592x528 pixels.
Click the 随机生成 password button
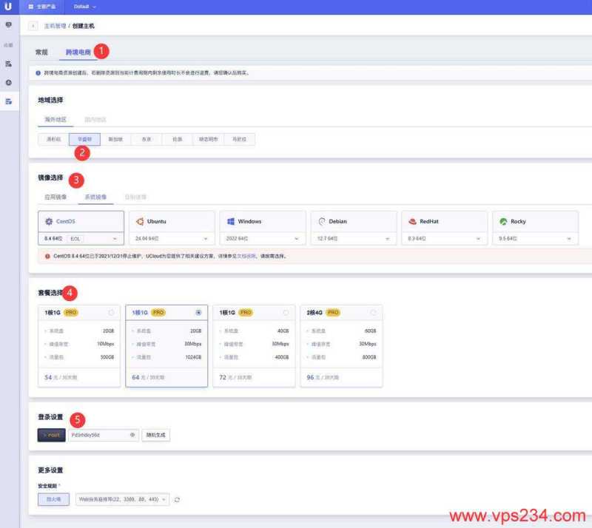click(155, 435)
